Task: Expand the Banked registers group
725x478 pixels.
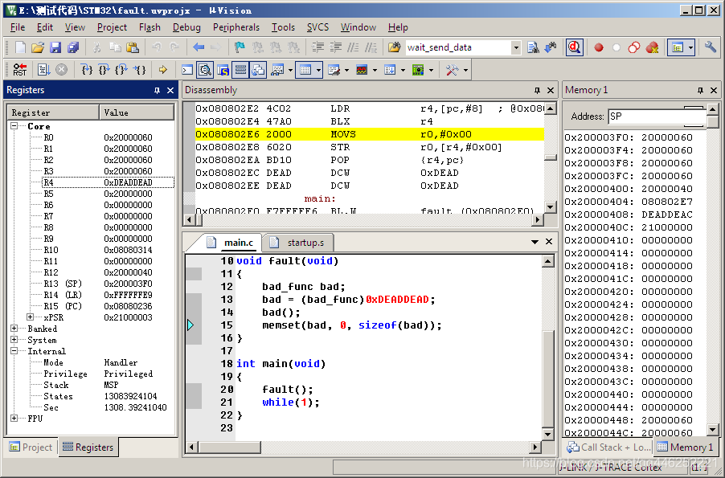Action: click(14, 329)
